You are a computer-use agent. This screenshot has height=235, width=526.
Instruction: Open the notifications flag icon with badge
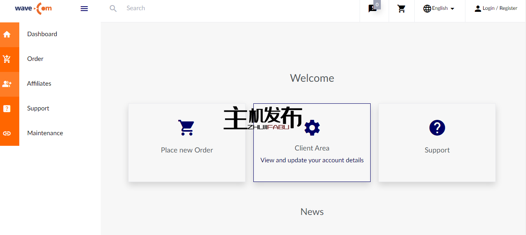(372, 9)
